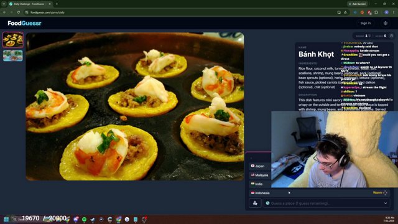The height and width of the screenshot is (224, 398).
Task: Open the tab search dropdown arrow
Action: coord(4,4)
